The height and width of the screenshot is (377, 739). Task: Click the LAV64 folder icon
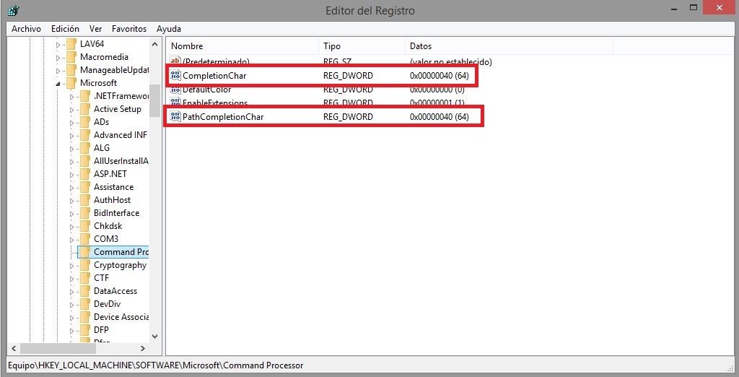tap(71, 44)
